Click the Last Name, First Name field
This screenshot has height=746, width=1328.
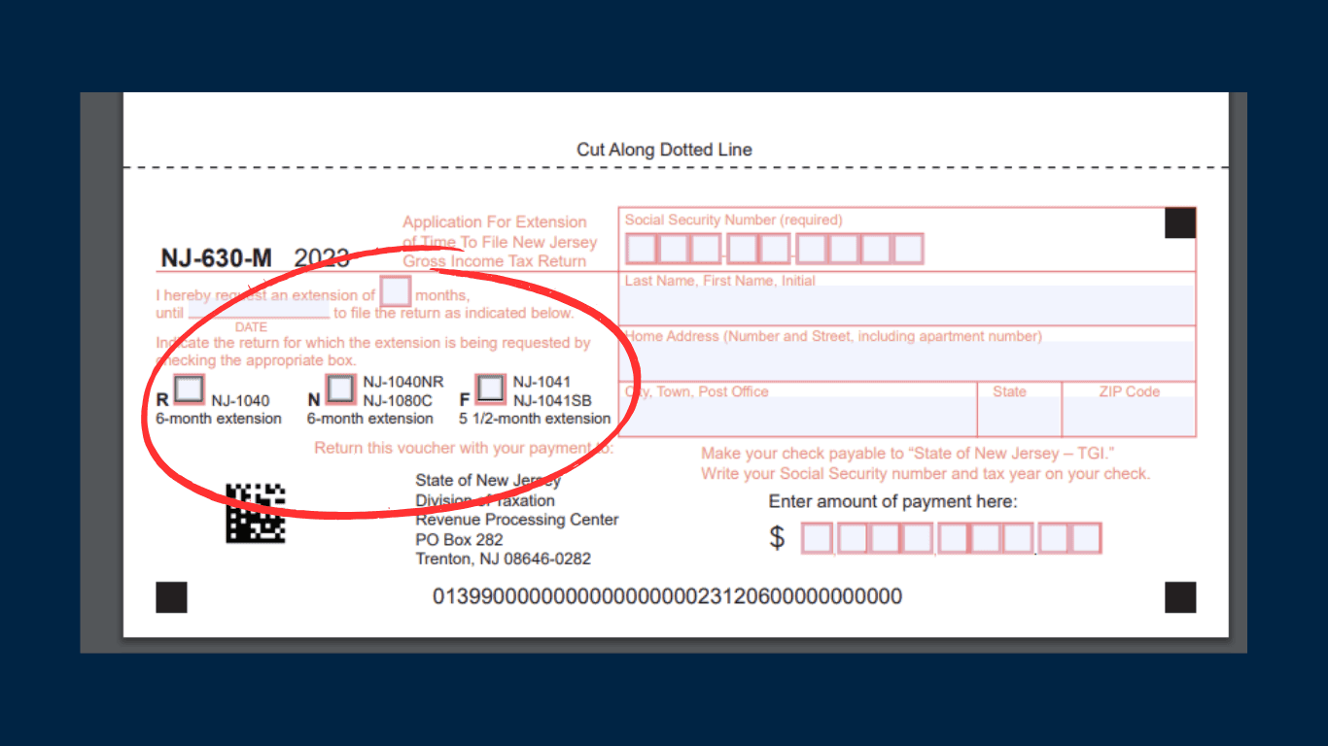[x=908, y=306]
